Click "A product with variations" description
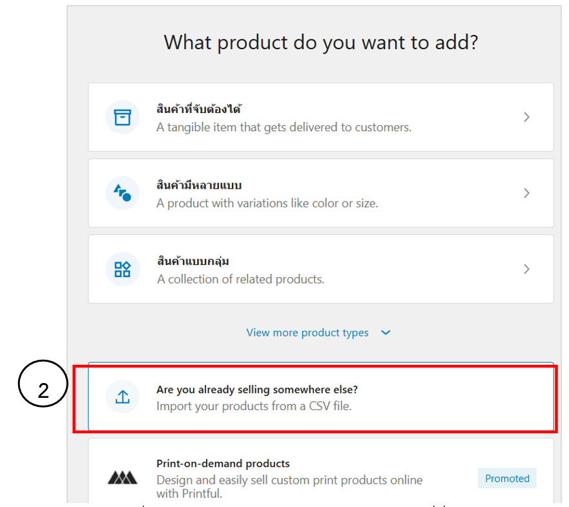This screenshot has width=569, height=507. pos(267,203)
